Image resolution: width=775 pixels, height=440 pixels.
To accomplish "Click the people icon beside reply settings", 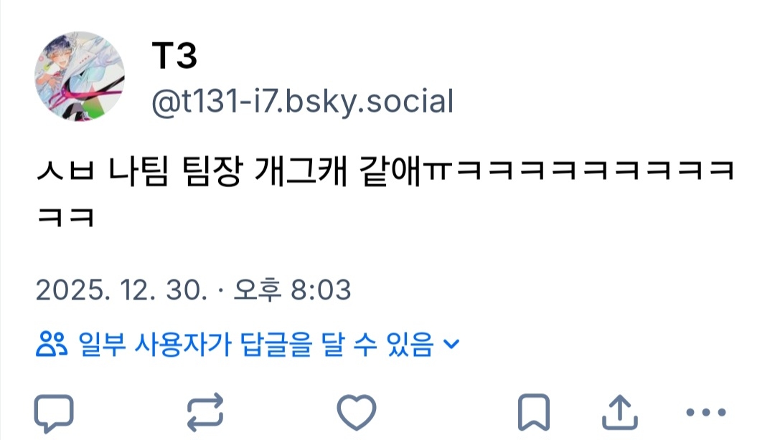I will (x=52, y=344).
